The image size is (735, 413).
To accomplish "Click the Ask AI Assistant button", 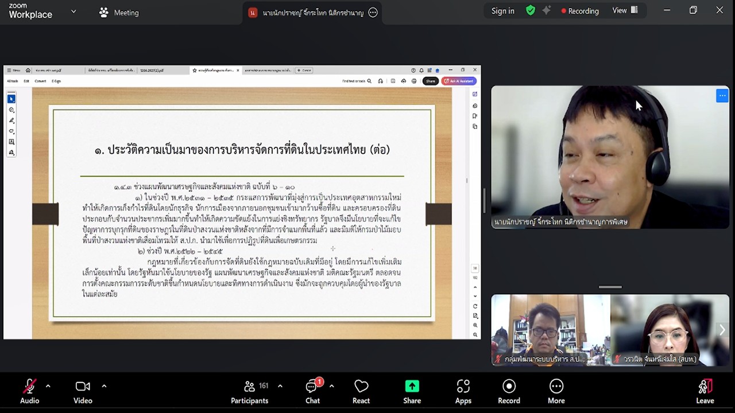I will click(x=459, y=81).
